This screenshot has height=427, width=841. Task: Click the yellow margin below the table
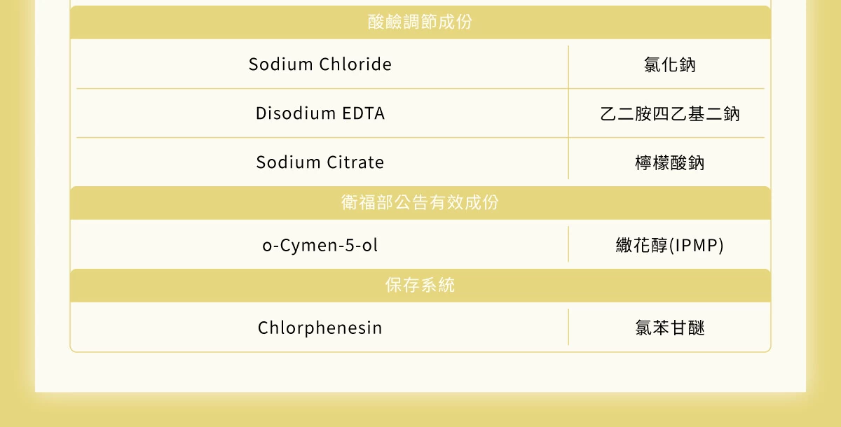pos(420,411)
